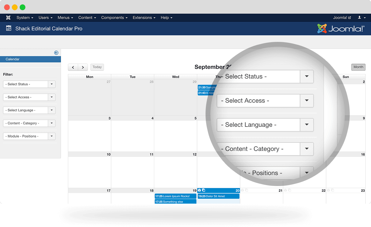
Task: Click the Today button
Action: coord(97,67)
